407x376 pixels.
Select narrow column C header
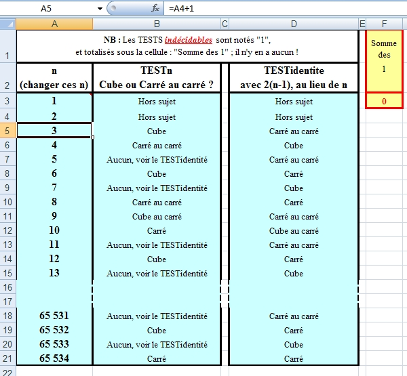click(x=225, y=24)
